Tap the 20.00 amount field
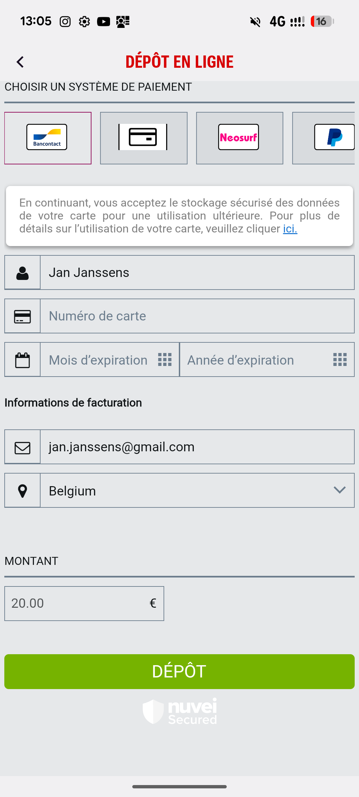Screen dimensions: 359x797 76,603
